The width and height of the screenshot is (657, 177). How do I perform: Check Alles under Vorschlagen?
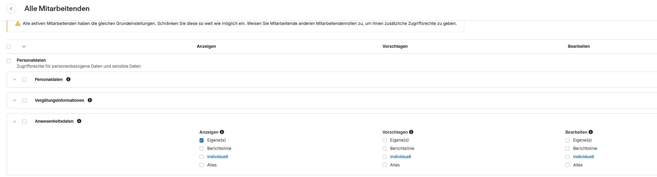coord(384,165)
